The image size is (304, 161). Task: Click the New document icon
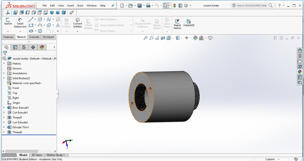[122, 6]
